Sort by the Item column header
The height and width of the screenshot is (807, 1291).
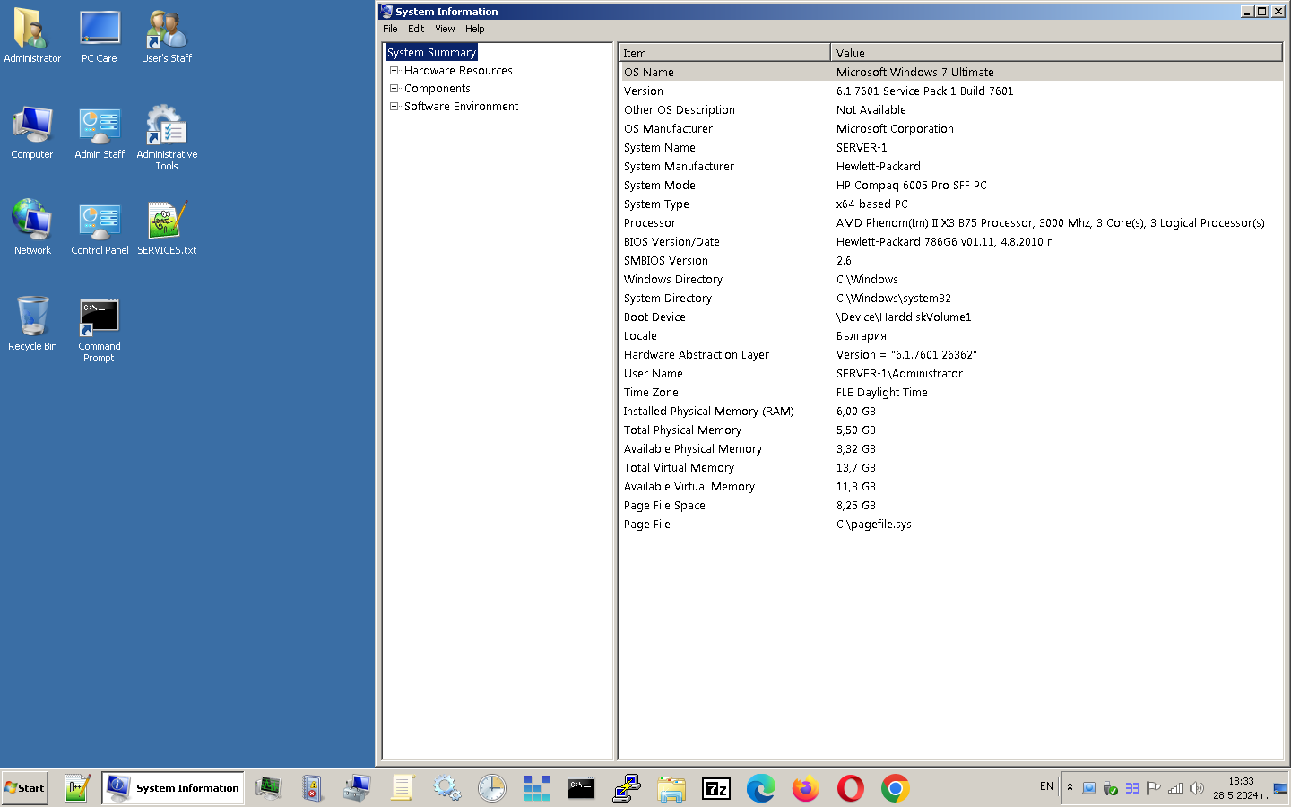click(x=724, y=53)
